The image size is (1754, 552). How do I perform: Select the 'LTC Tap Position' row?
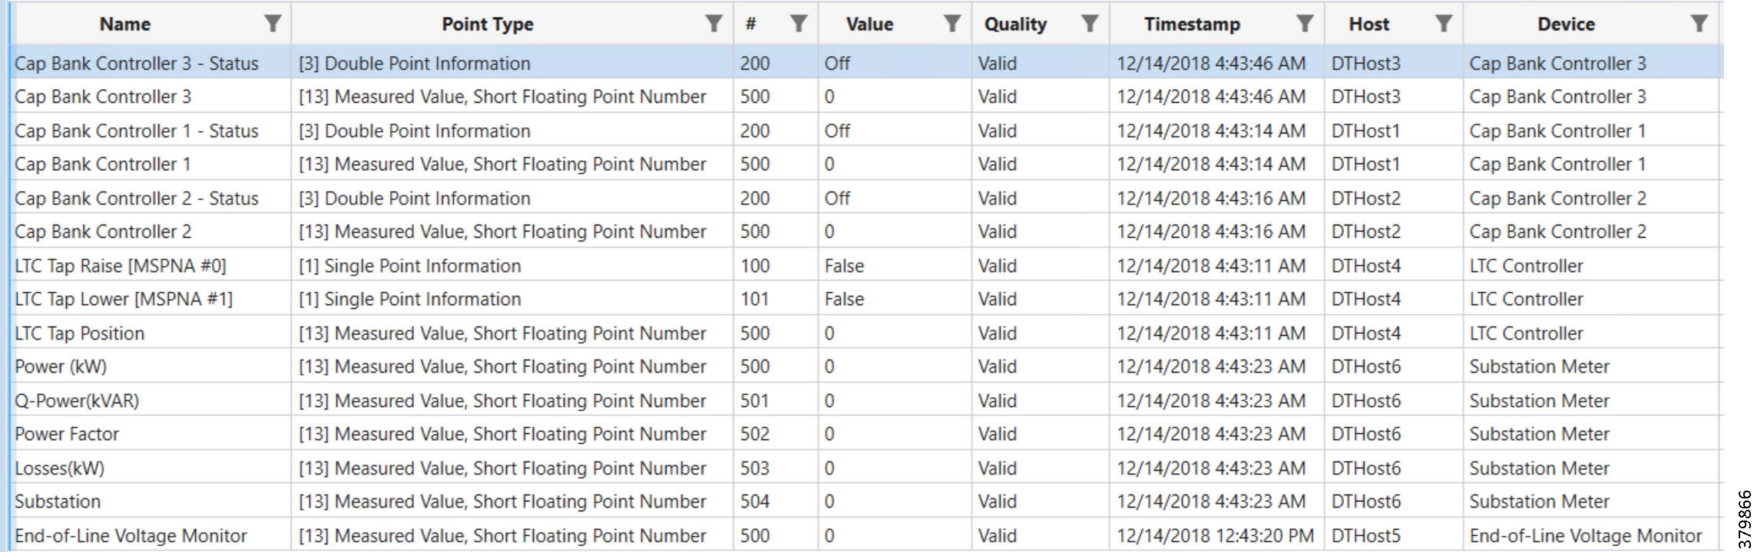pos(866,333)
